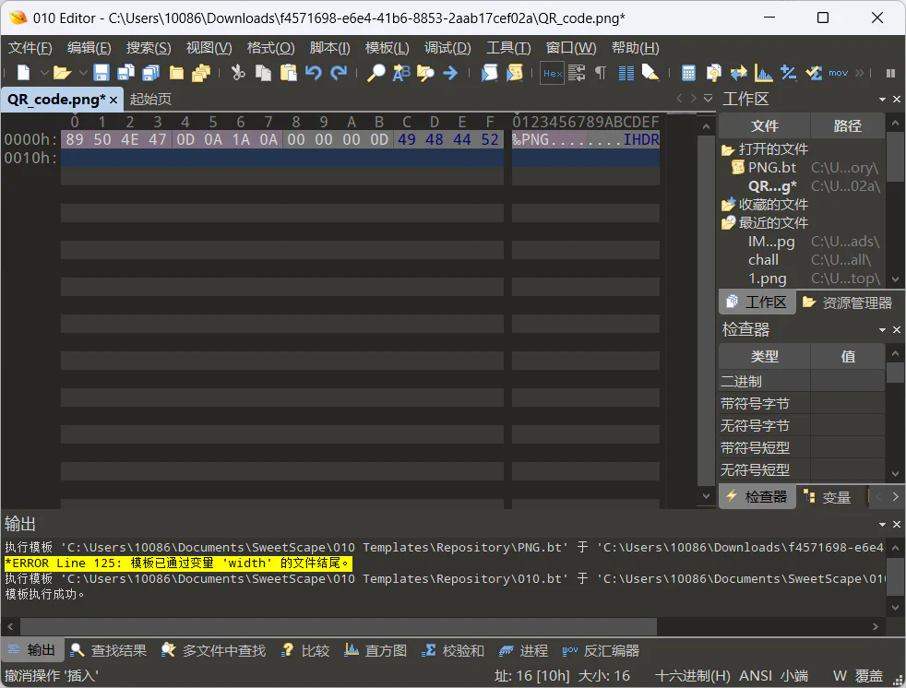Open the 模板(L) templates menu
Screen dimensions: 906x688
(x=387, y=48)
